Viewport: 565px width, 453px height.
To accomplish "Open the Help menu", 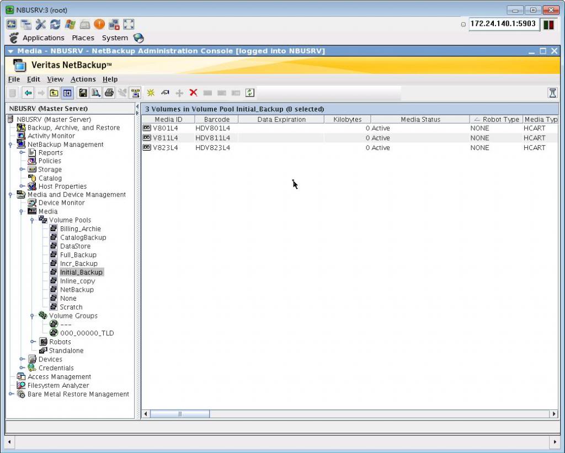I will [110, 79].
